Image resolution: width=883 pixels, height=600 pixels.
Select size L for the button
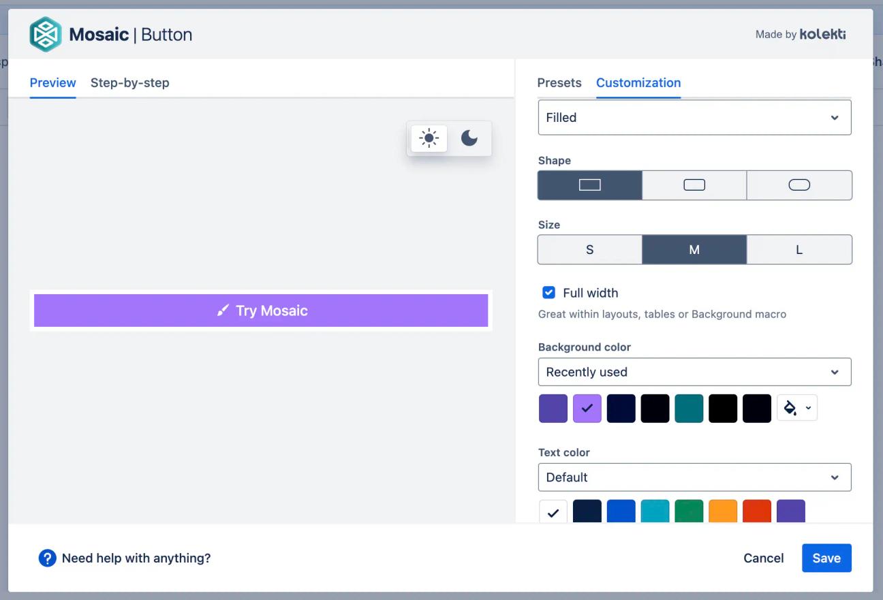[x=799, y=249]
